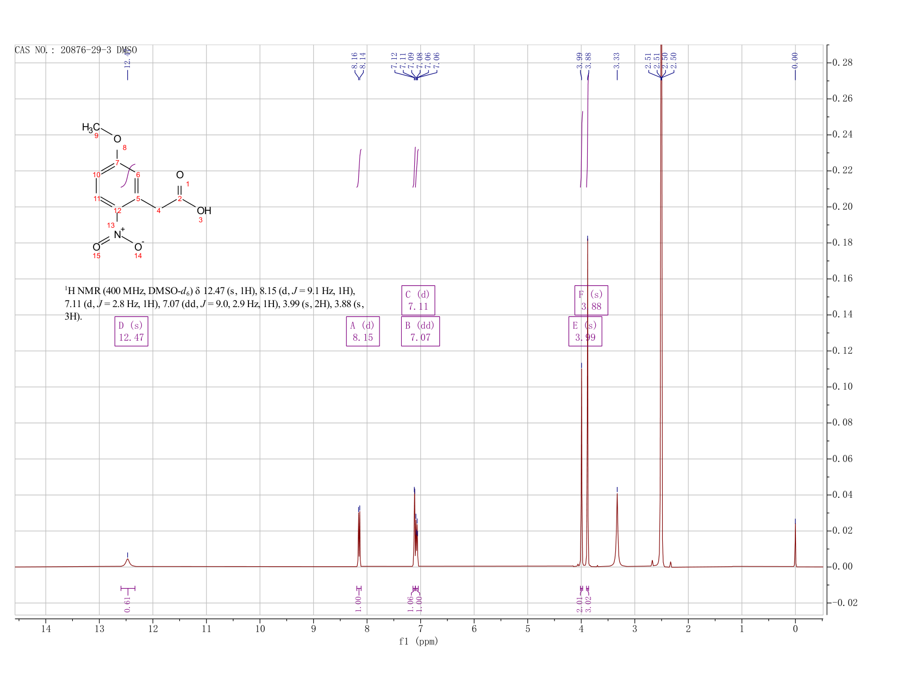Select multiplet box B (dd) 7.07
This screenshot has height=693, width=897.
(420, 331)
